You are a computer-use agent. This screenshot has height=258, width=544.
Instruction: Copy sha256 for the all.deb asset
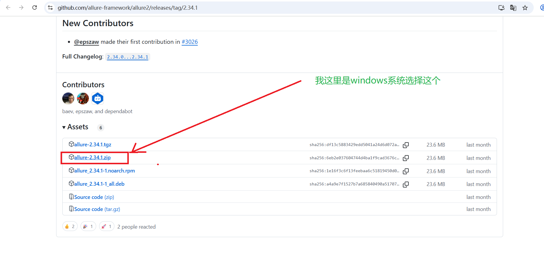click(x=406, y=184)
